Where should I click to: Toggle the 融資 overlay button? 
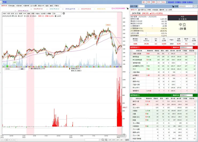coord(20,13)
